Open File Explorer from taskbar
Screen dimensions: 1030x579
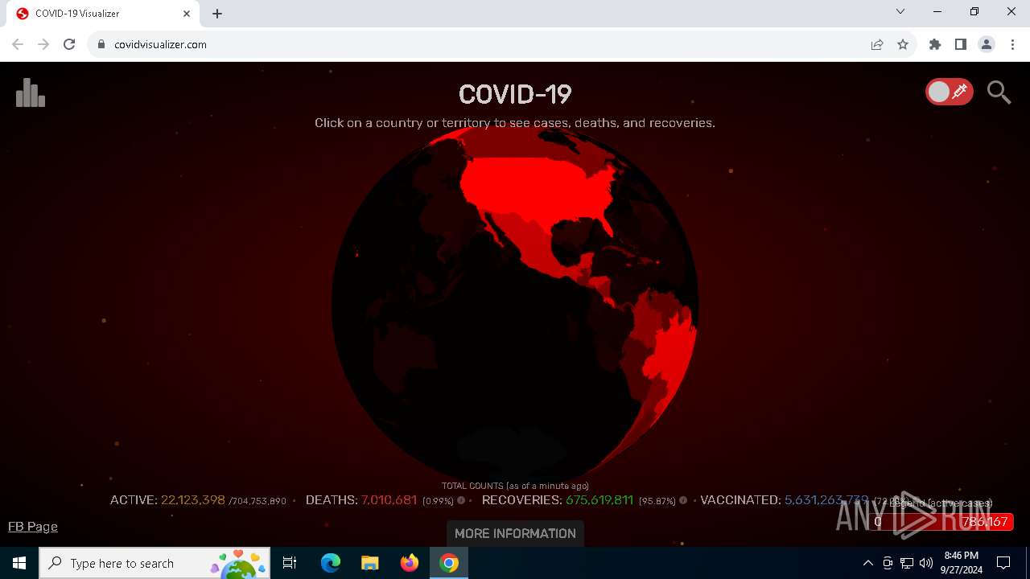pyautogui.click(x=369, y=563)
